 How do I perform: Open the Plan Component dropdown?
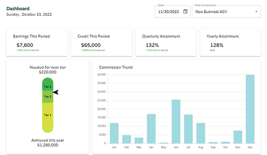tap(226, 11)
